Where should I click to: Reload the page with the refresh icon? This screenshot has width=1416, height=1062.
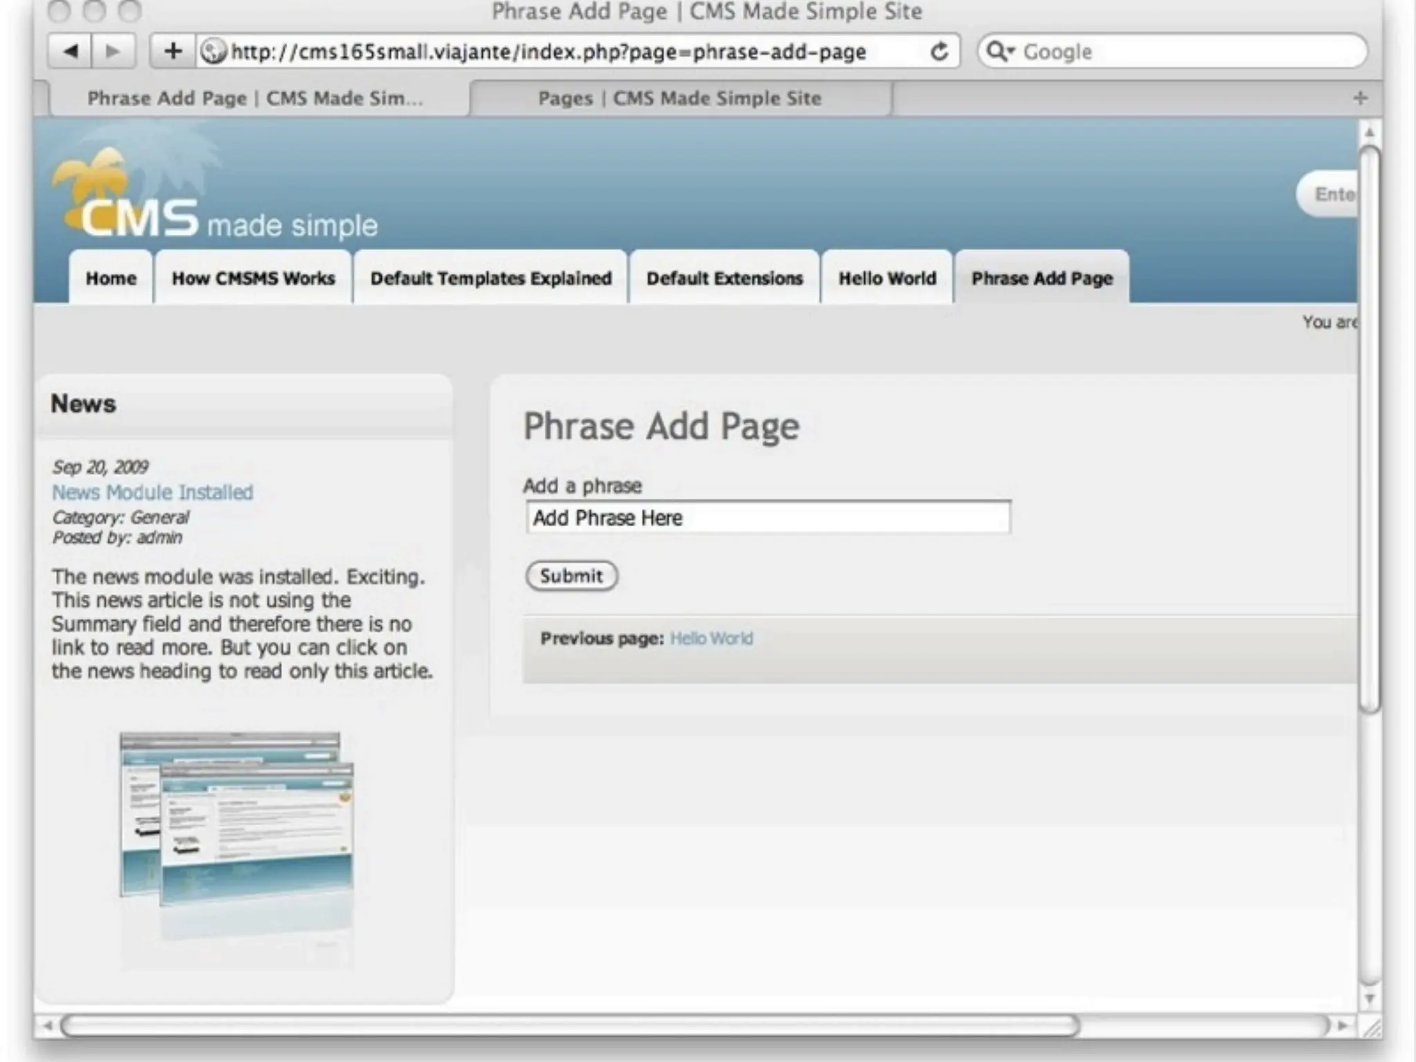[x=939, y=51]
